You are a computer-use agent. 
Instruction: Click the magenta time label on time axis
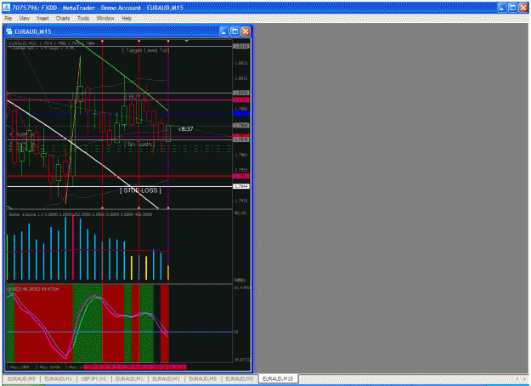pos(135,367)
